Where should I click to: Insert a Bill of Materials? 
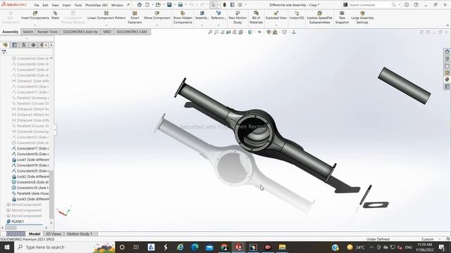tap(256, 18)
